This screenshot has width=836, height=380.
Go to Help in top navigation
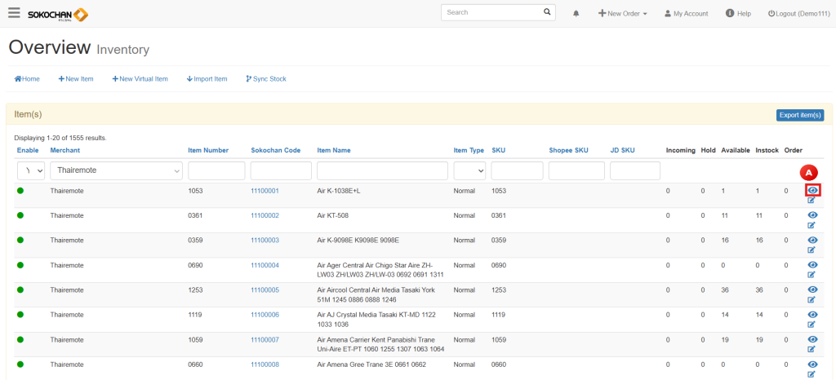pyautogui.click(x=738, y=14)
